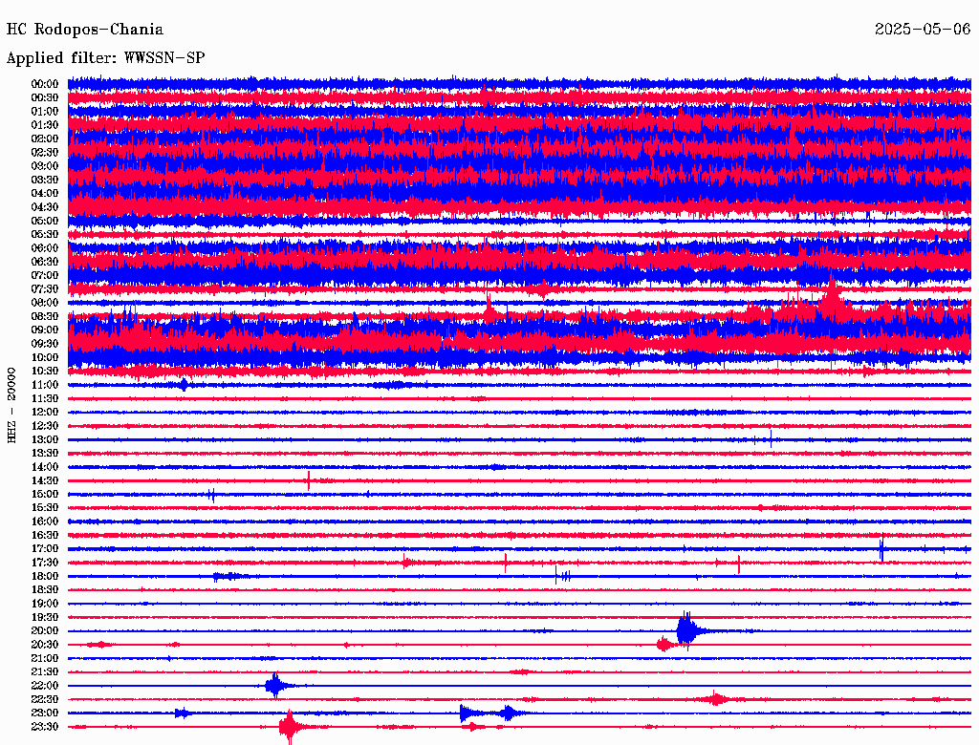
Task: Click the red spike on the 14:30 trace
Action: tap(309, 480)
